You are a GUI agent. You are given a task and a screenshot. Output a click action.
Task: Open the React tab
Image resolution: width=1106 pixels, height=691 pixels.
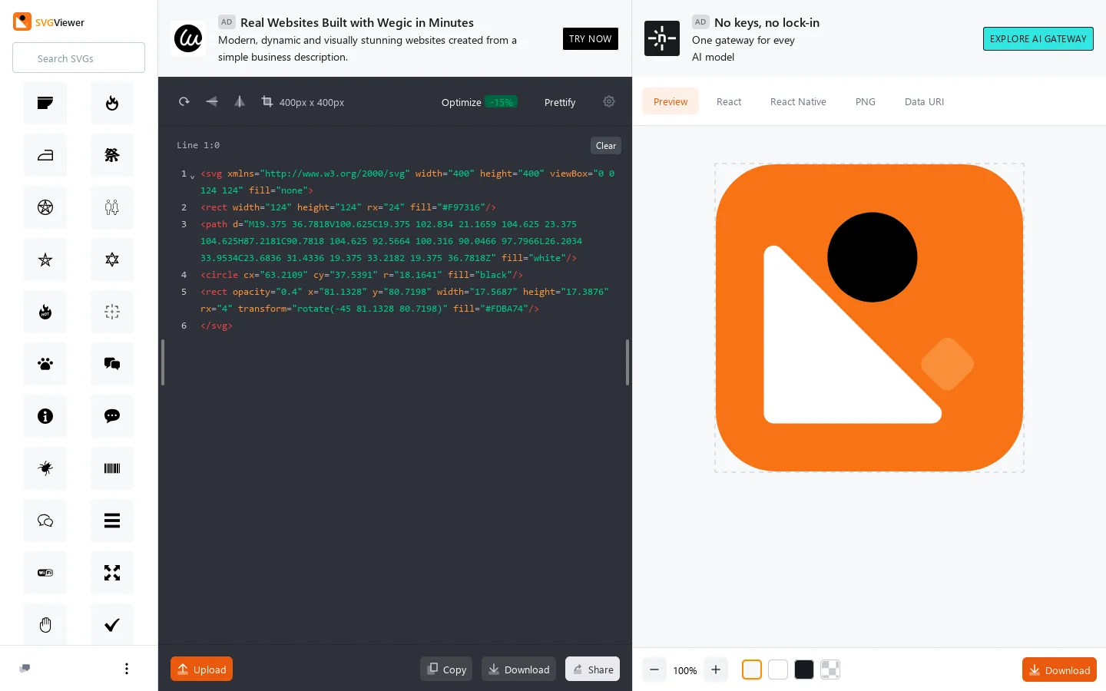tap(729, 101)
